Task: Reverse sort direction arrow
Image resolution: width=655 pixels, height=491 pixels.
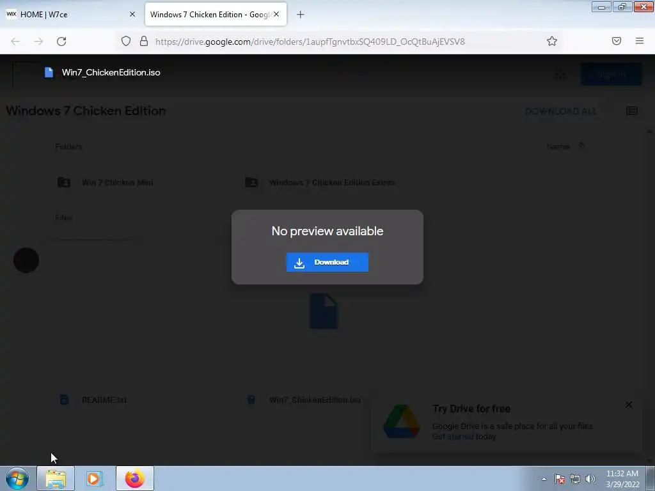Action: (x=581, y=146)
